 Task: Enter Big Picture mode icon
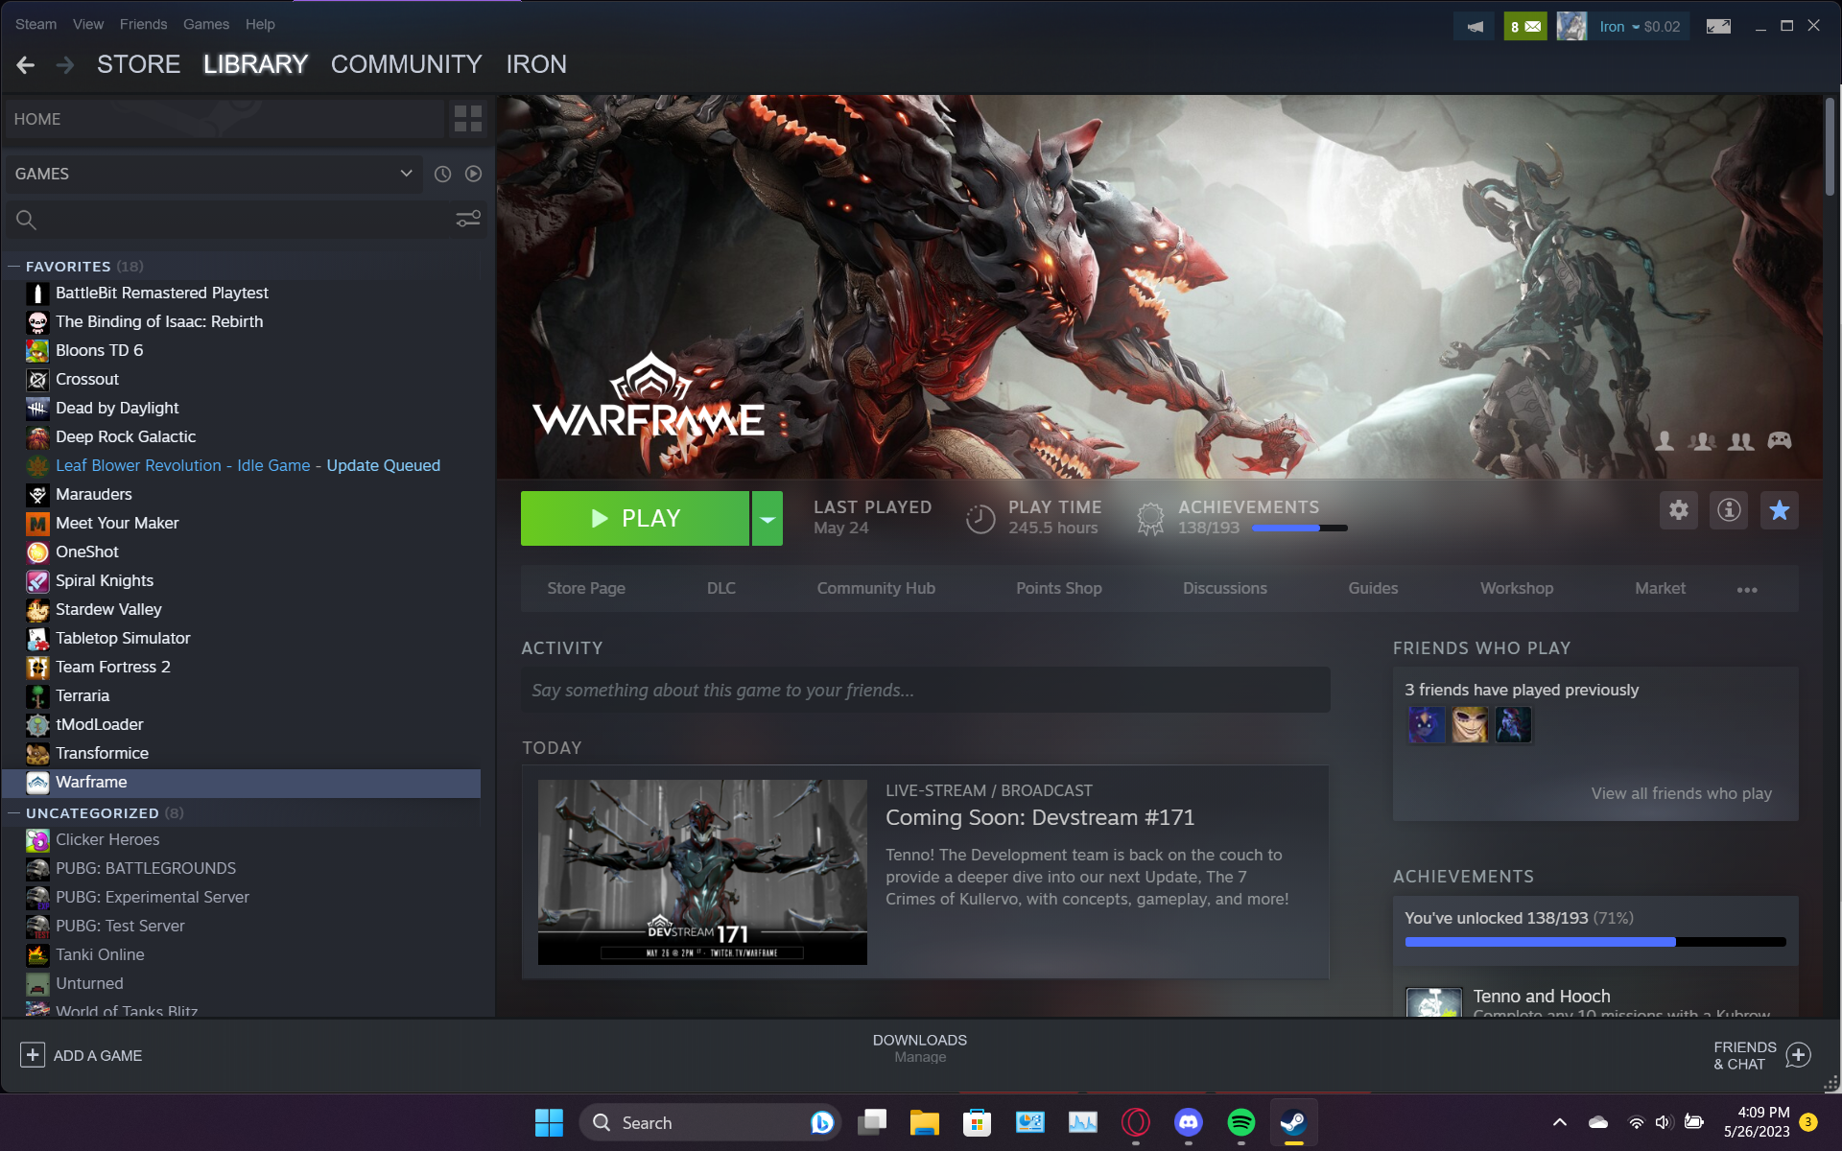[1718, 27]
